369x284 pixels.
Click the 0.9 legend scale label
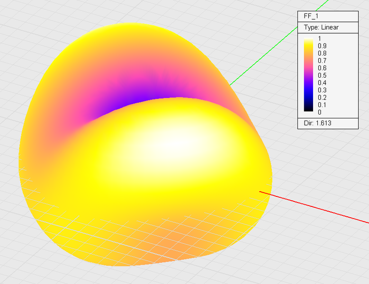tap(322, 46)
